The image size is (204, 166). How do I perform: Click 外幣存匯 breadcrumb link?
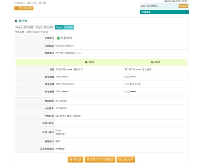coord(19,3)
